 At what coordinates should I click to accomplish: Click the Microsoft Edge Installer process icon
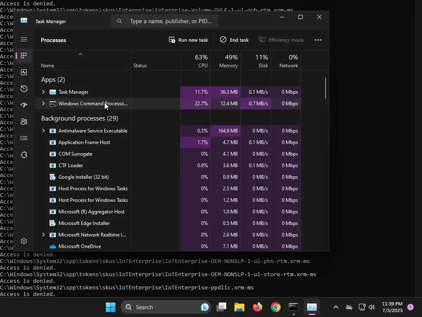[x=53, y=223]
